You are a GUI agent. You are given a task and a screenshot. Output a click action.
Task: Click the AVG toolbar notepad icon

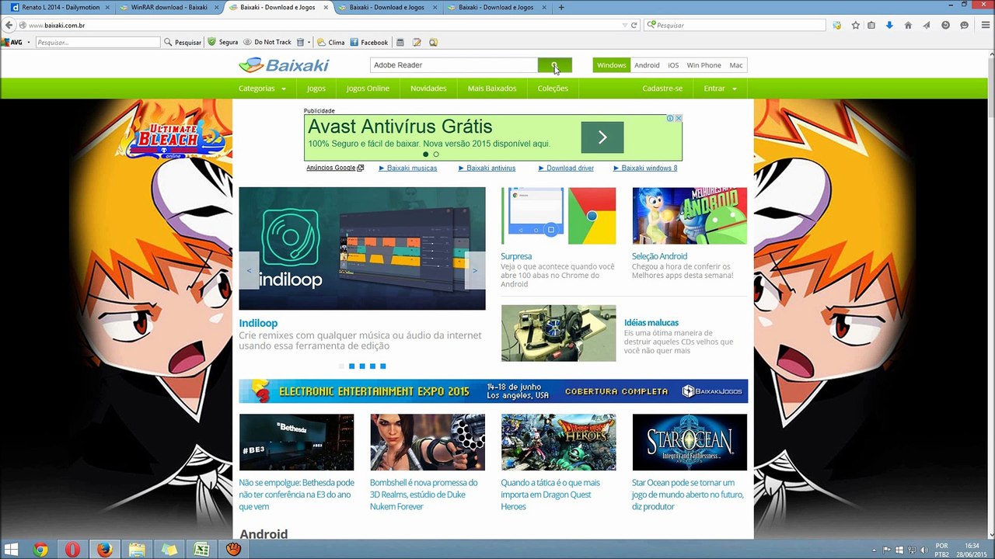[x=417, y=42]
